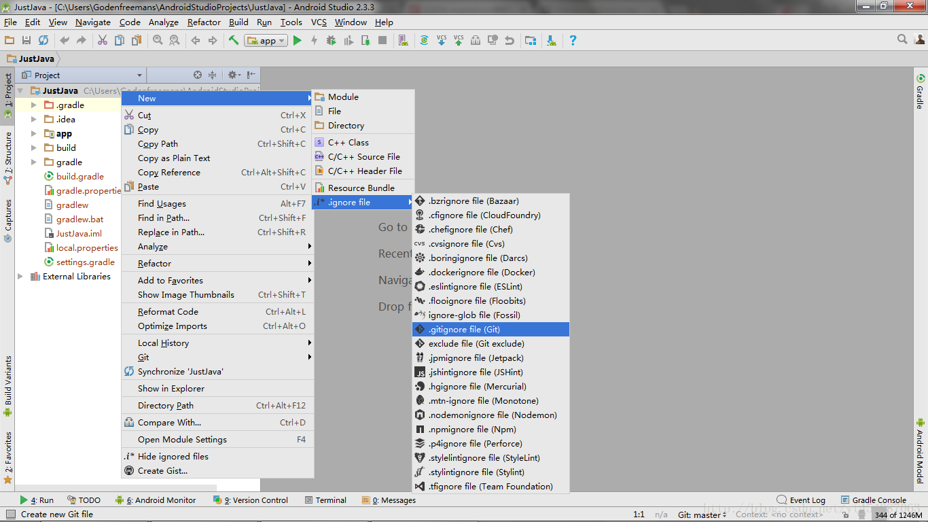
Task: Open the Structure side tab
Action: point(8,159)
